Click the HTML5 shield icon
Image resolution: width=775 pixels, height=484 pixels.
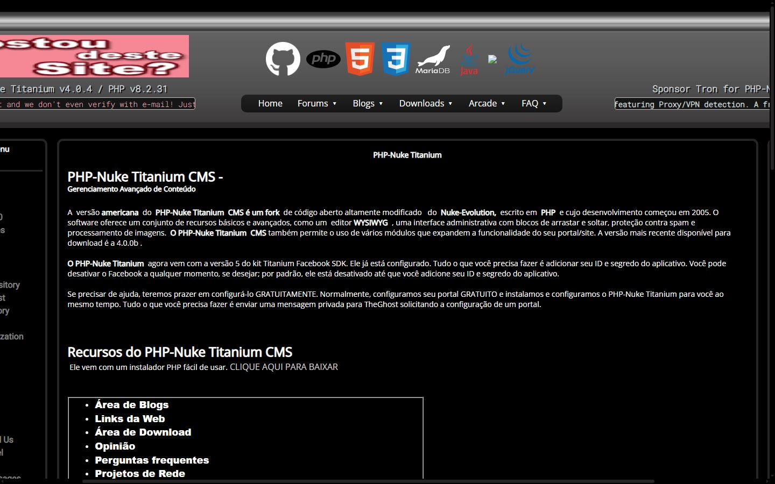(x=360, y=59)
